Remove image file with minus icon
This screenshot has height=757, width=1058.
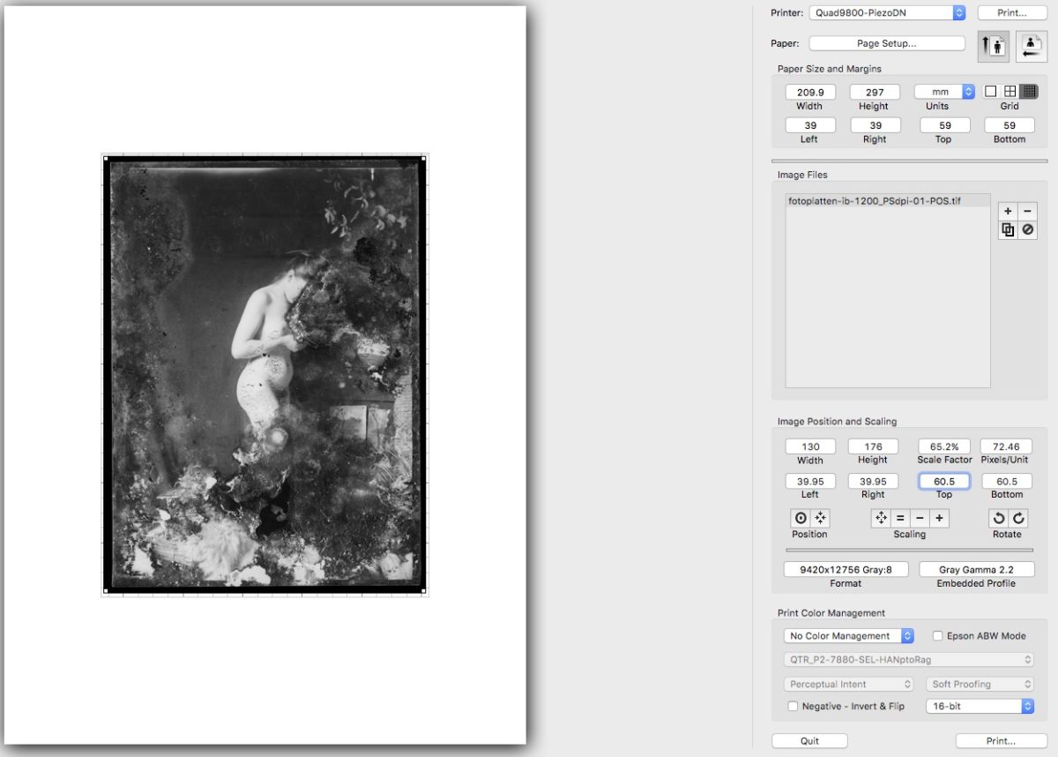1027,212
